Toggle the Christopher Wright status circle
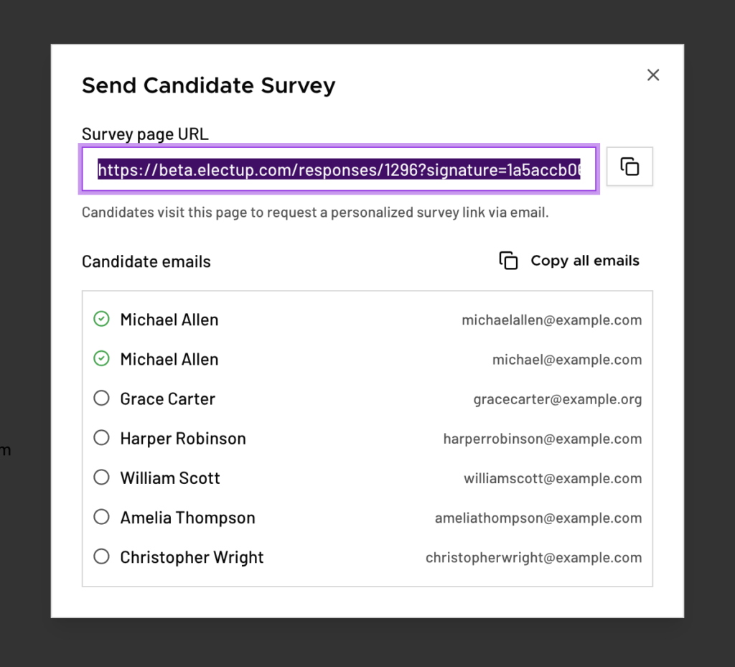The width and height of the screenshot is (735, 667). point(102,556)
